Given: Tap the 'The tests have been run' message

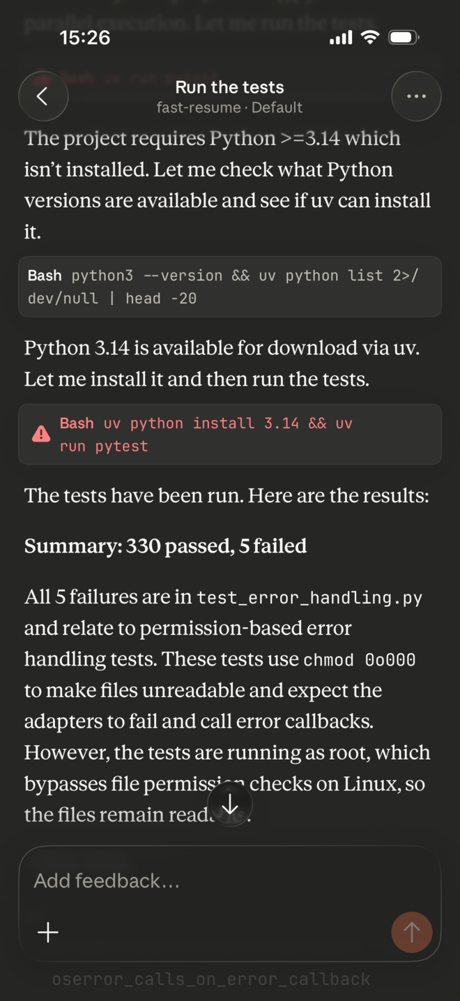Looking at the screenshot, I should (x=227, y=496).
